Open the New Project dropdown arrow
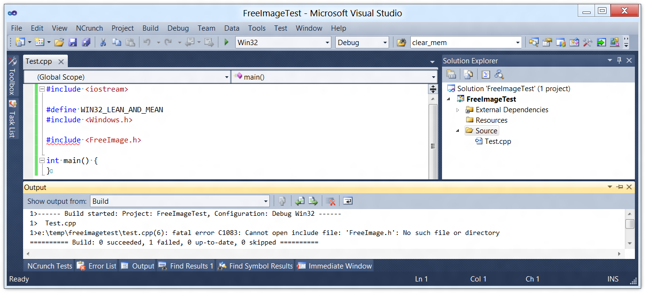 (x=29, y=42)
